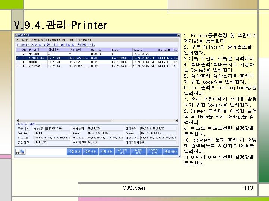Switch to the Keyboard tab
The width and height of the screenshot is (269, 201).
point(53,40)
